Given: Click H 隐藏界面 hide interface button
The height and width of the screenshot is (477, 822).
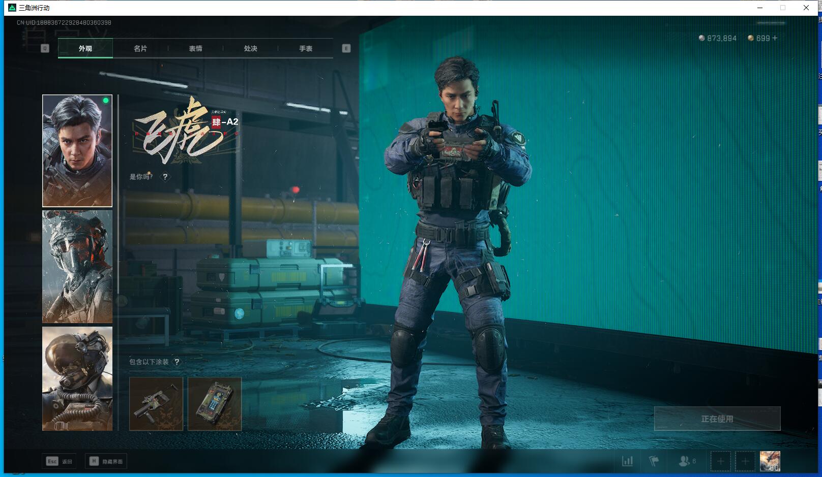Looking at the screenshot, I should point(106,461).
